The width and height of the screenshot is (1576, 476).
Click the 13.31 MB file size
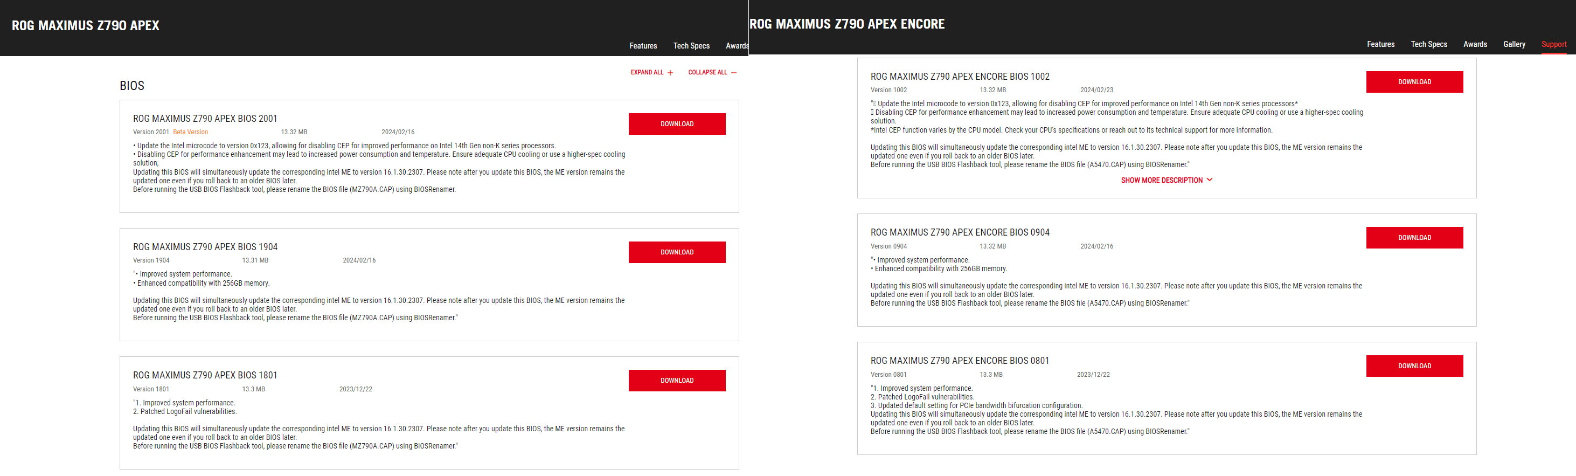pyautogui.click(x=255, y=260)
